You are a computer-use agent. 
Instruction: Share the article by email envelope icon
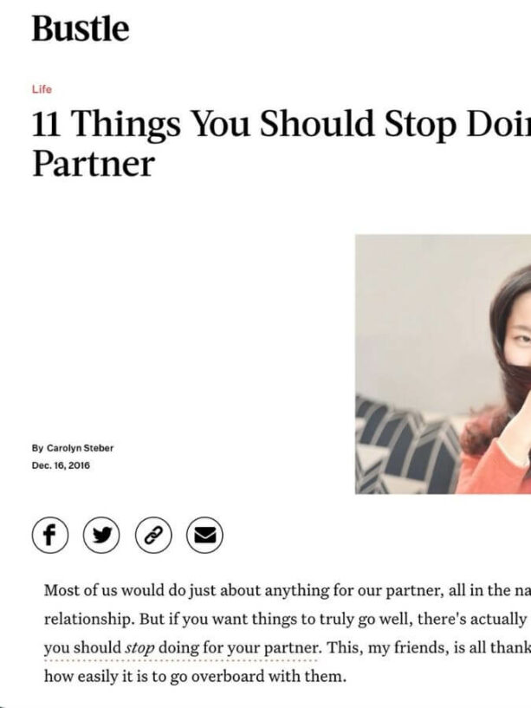[x=205, y=535]
